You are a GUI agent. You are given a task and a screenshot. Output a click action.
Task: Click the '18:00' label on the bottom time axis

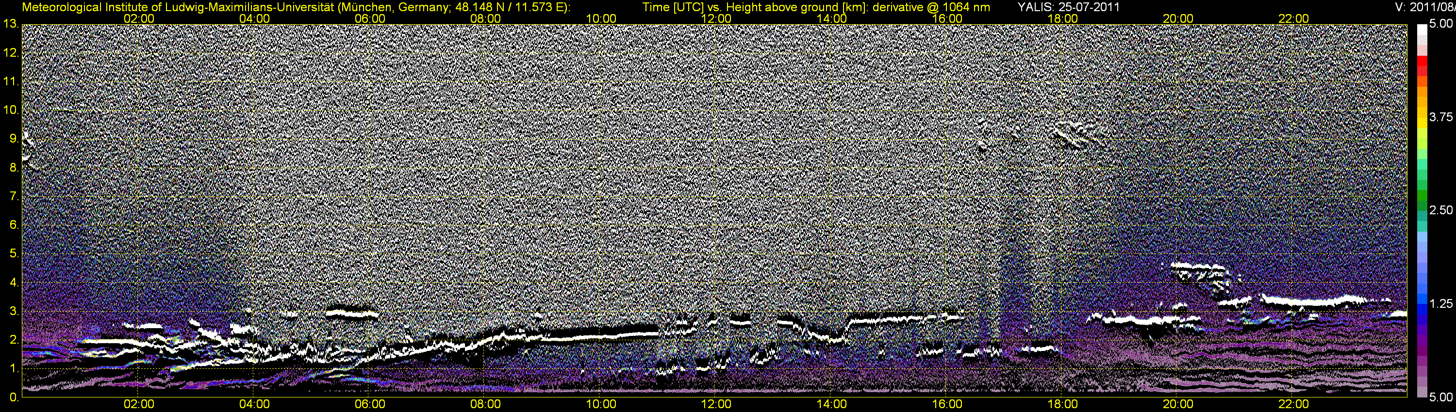click(1062, 405)
